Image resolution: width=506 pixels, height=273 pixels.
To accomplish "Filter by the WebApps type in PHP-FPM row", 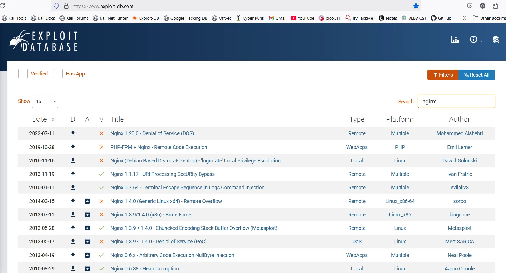I will coord(357,147).
